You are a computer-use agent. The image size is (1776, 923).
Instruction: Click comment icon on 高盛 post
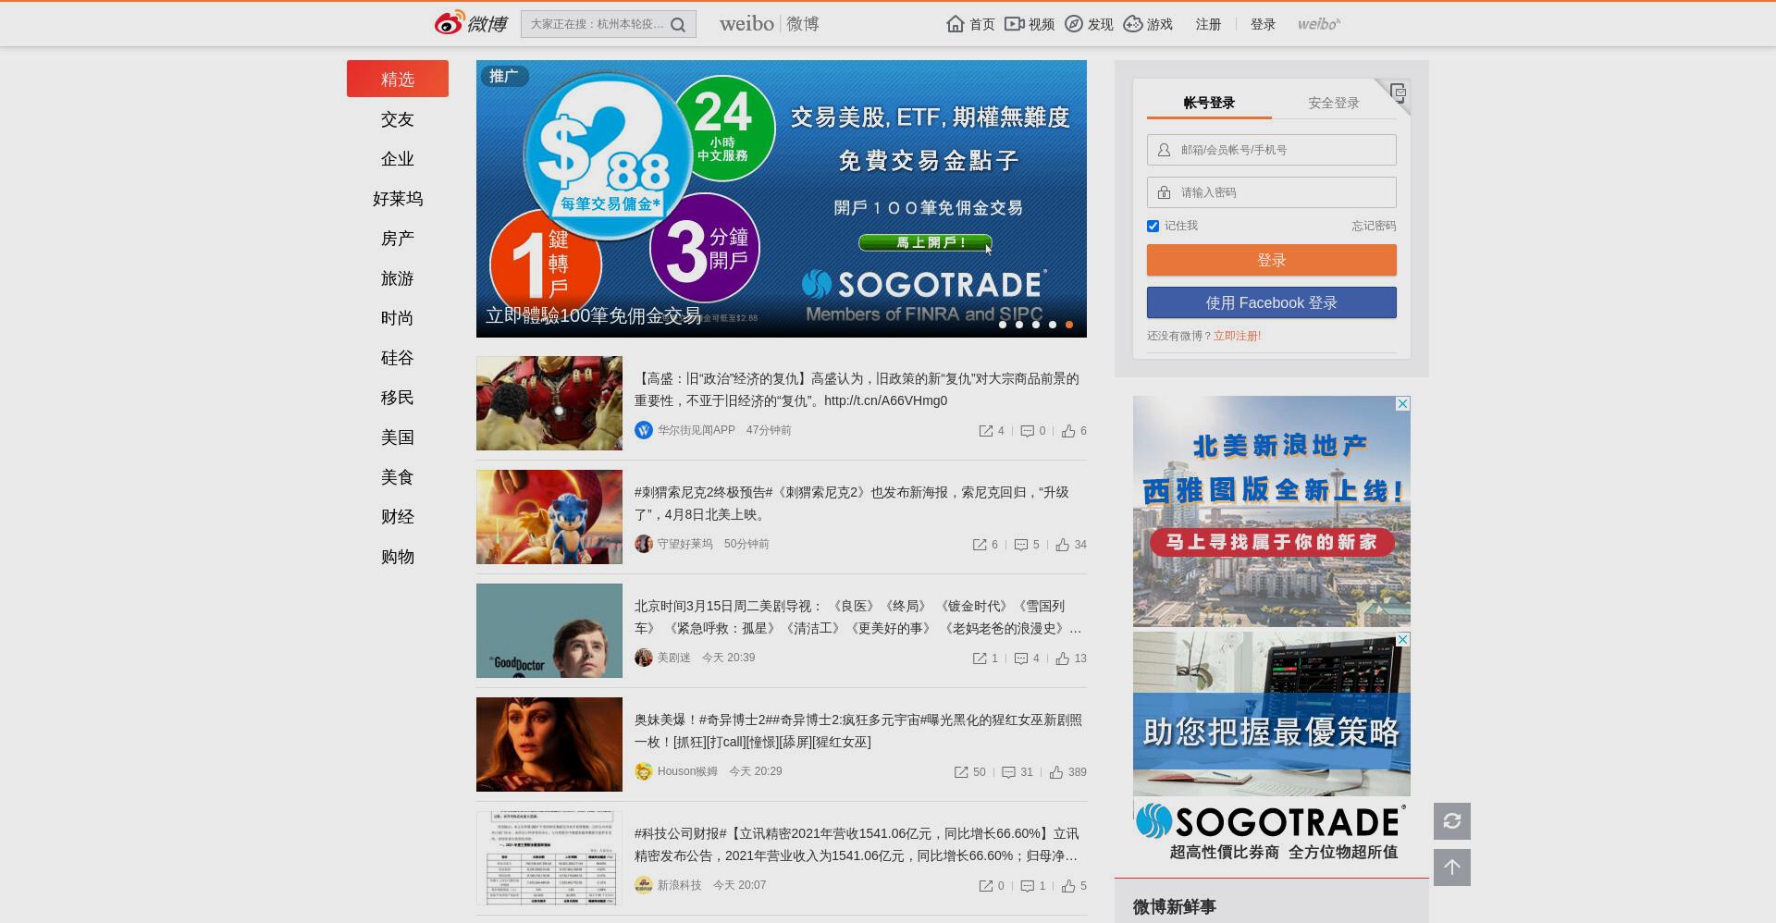pos(1027,431)
